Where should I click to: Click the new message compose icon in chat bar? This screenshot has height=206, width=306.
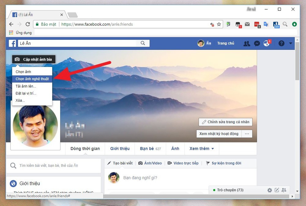pyautogui.click(x=277, y=190)
